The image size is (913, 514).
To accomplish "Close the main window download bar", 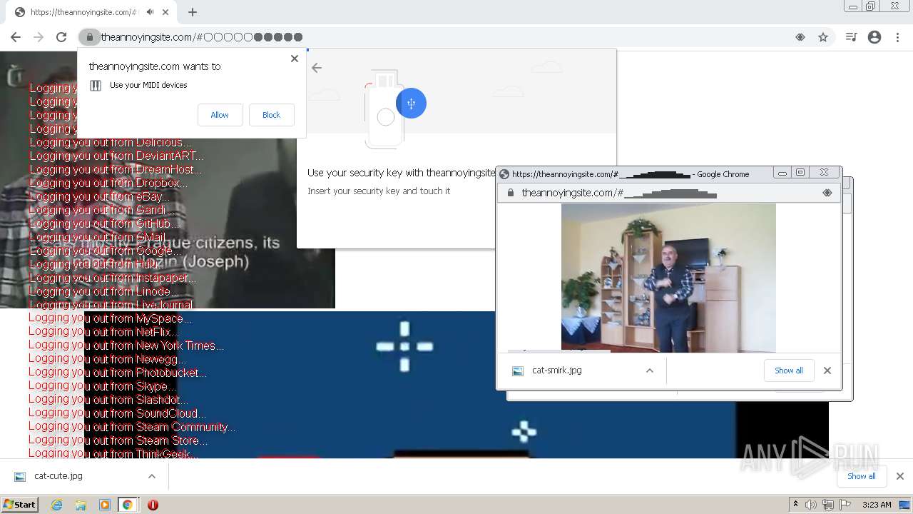I will (x=900, y=476).
